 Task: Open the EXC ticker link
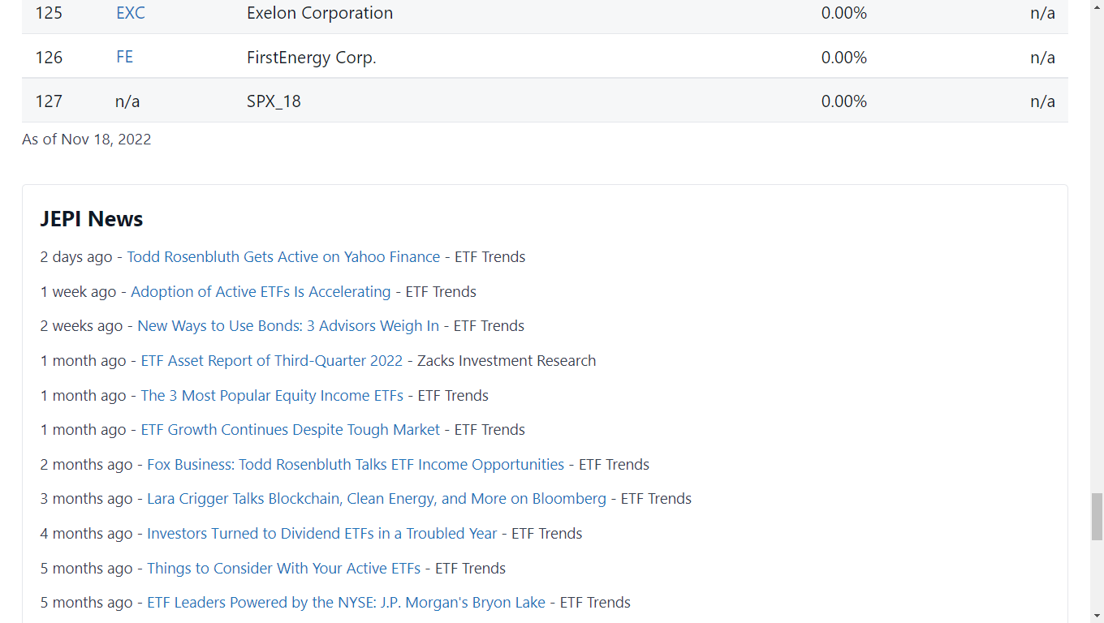point(130,14)
